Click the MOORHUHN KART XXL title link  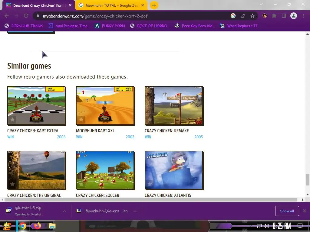[x=95, y=131]
